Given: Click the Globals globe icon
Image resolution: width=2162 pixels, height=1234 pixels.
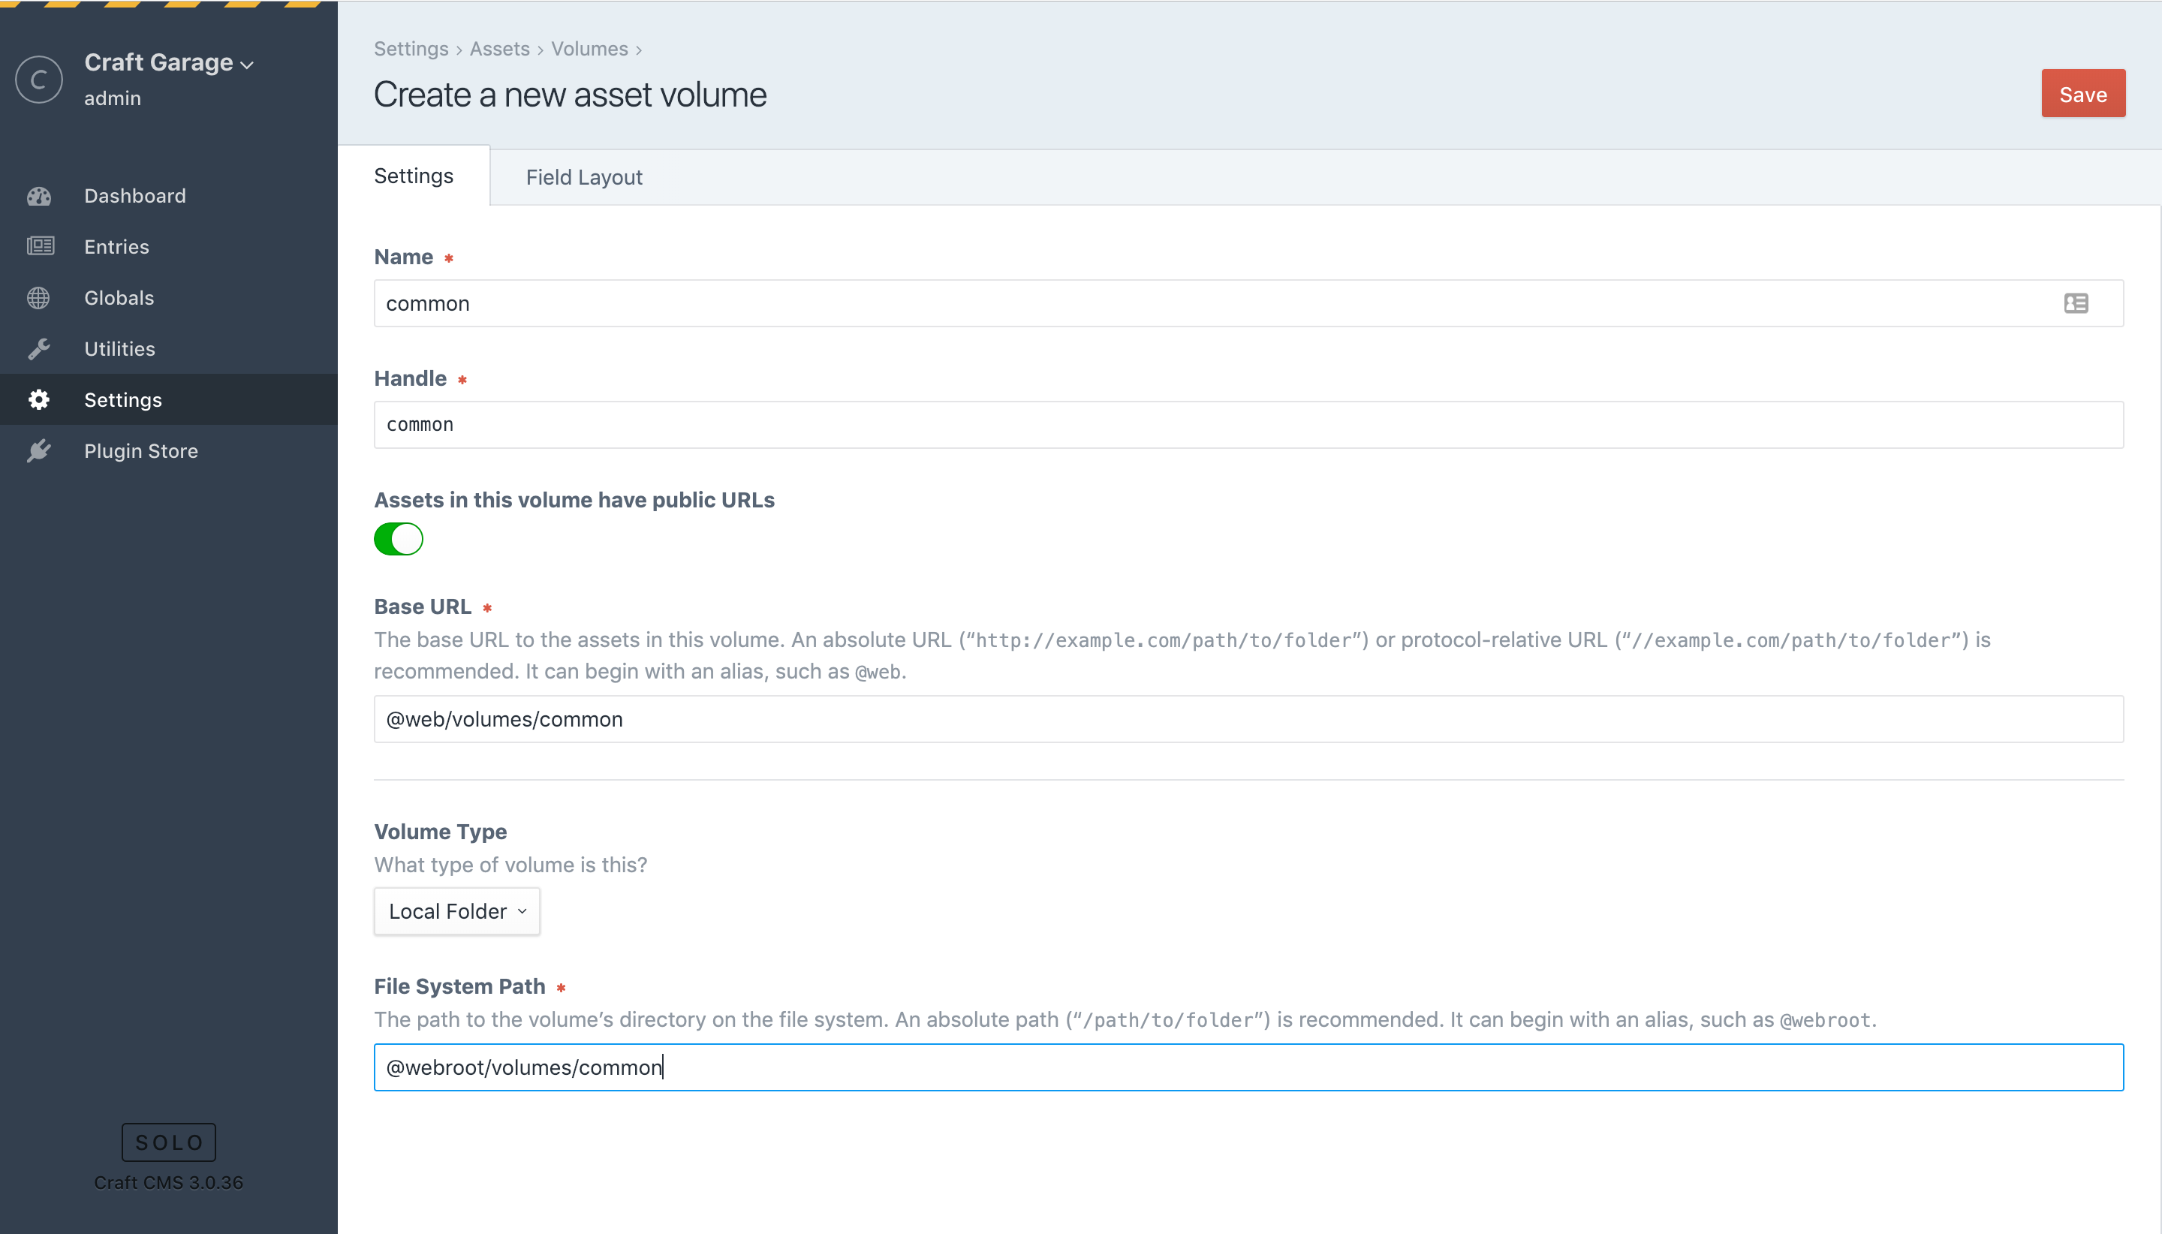Looking at the screenshot, I should 38,297.
